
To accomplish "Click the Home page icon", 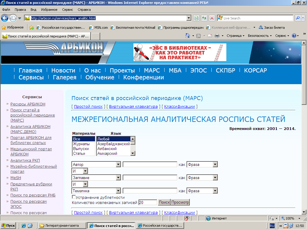I will pos(188,36).
